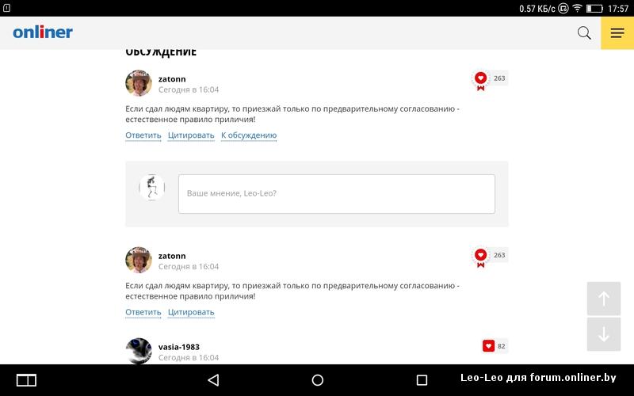Open the Android recent apps square
The image size is (634, 396).
(422, 380)
